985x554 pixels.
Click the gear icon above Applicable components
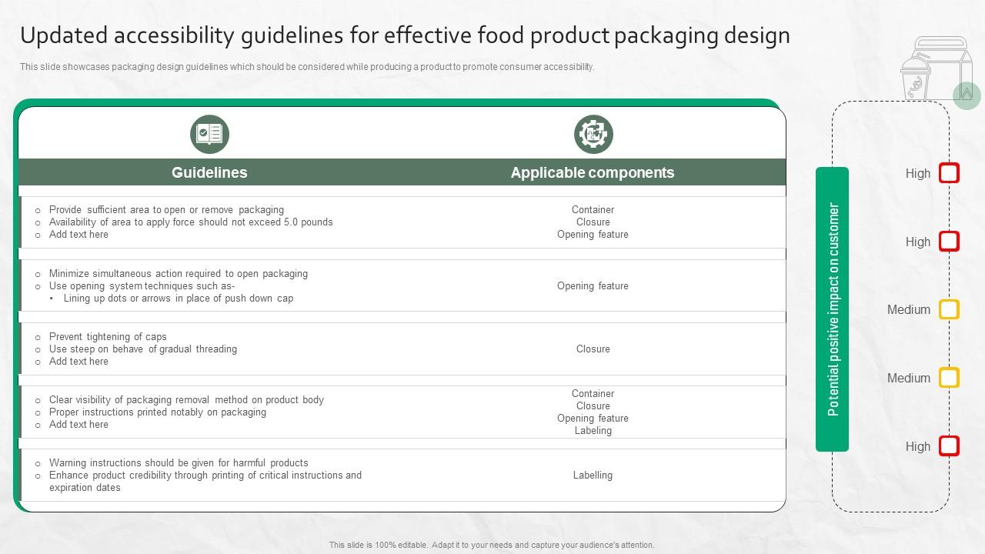pos(593,134)
